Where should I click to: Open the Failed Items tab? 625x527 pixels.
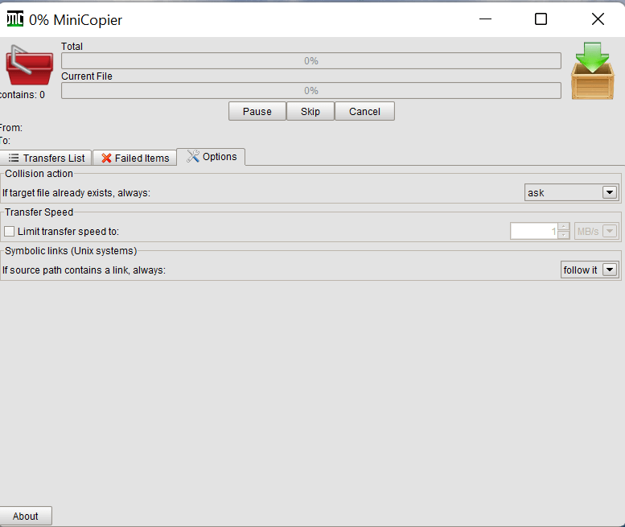[x=134, y=158]
